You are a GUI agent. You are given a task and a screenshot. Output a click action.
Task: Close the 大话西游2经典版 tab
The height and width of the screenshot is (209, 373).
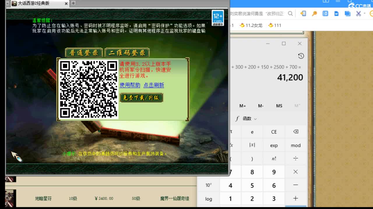point(66,3)
